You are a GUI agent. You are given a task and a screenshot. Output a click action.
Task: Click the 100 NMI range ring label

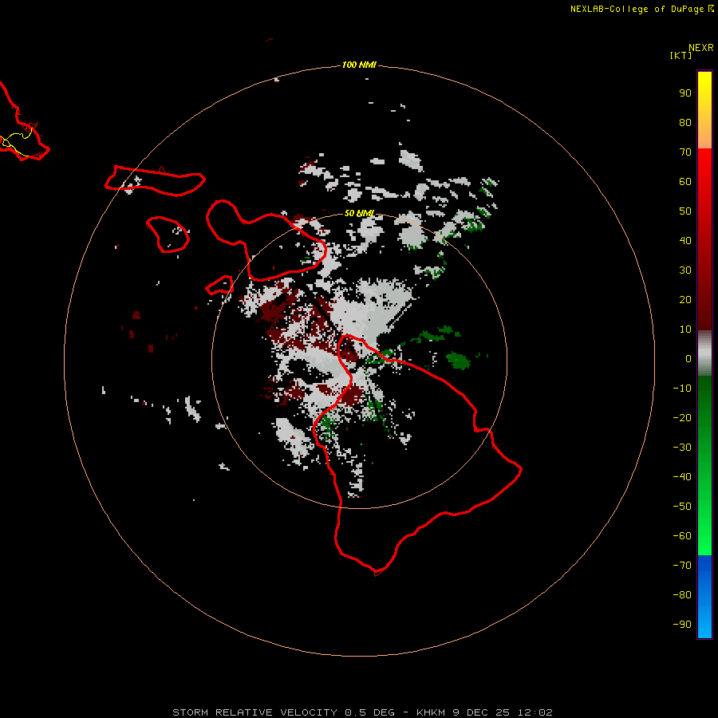(359, 65)
